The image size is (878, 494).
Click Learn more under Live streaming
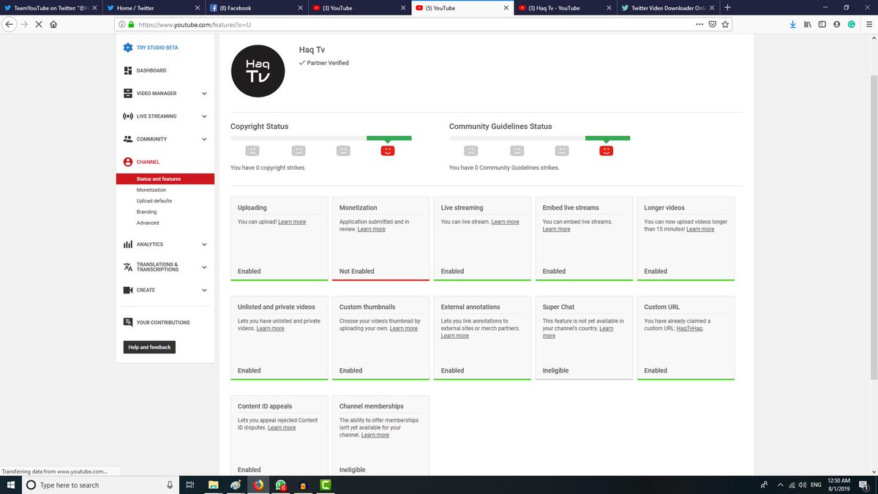(505, 222)
